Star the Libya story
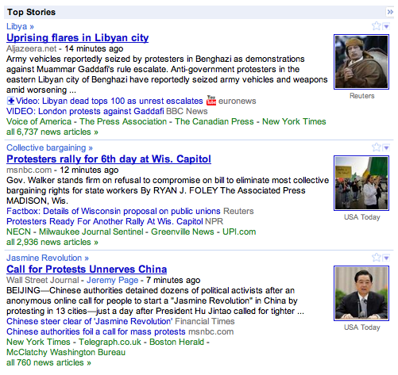This screenshot has height=375, width=398. tap(376, 26)
